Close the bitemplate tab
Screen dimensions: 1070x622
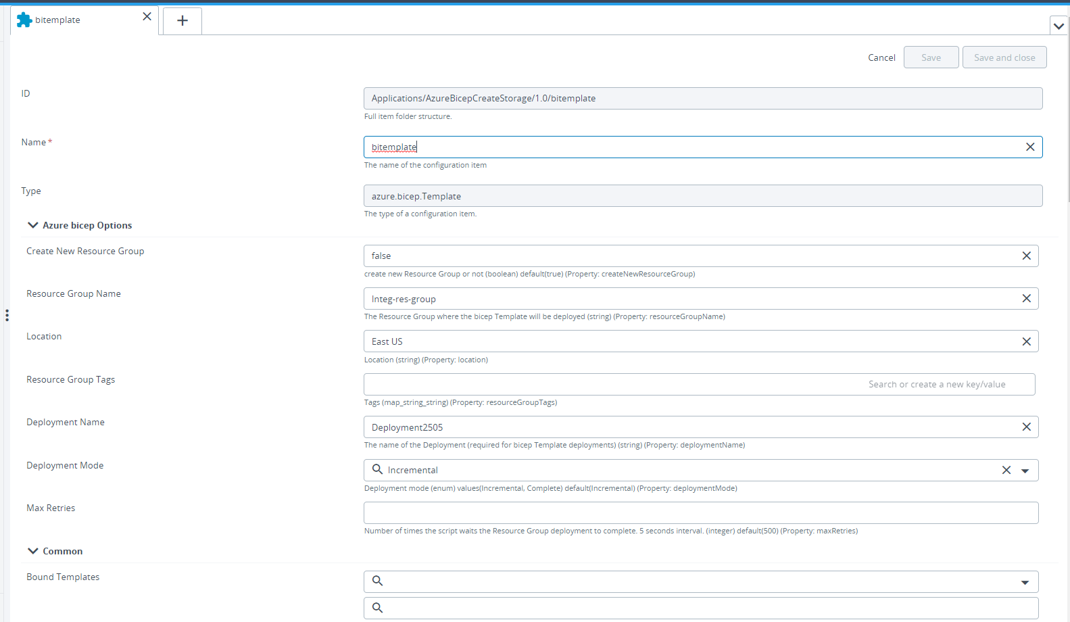pyautogui.click(x=147, y=17)
